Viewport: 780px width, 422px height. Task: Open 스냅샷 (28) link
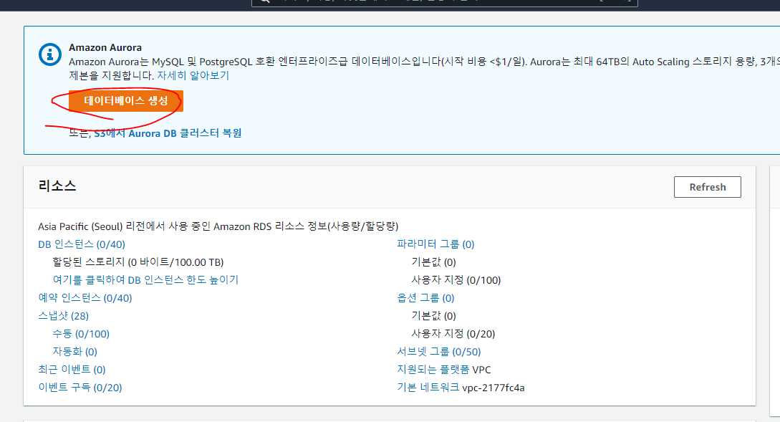64,316
